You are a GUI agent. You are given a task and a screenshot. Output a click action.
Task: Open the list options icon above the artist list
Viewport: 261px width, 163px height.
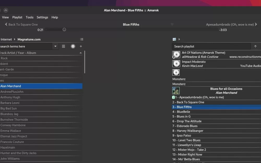(x=81, y=39)
